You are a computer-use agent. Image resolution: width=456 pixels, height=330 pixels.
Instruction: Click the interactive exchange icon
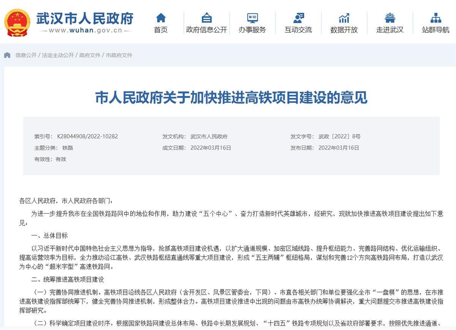[298, 18]
